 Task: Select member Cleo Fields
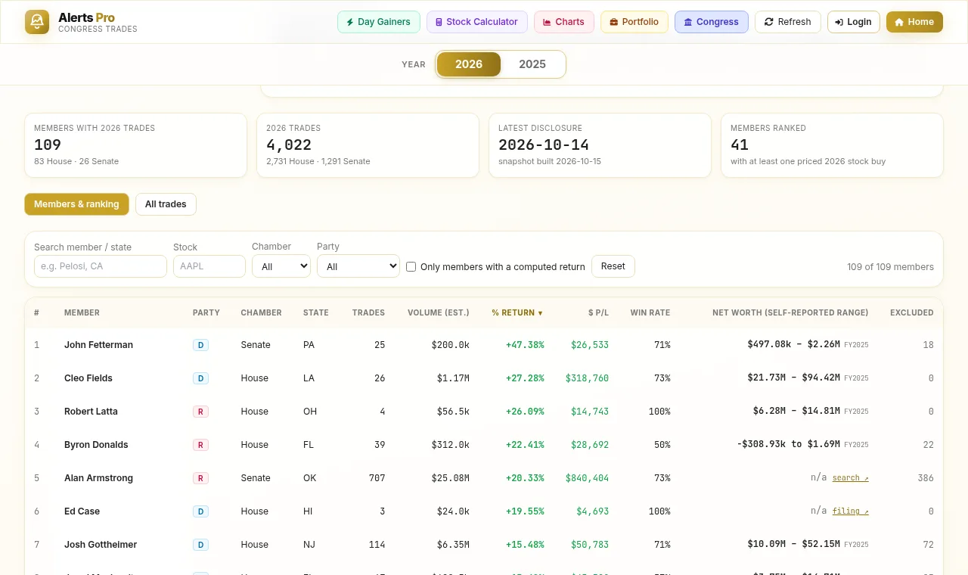tap(88, 378)
